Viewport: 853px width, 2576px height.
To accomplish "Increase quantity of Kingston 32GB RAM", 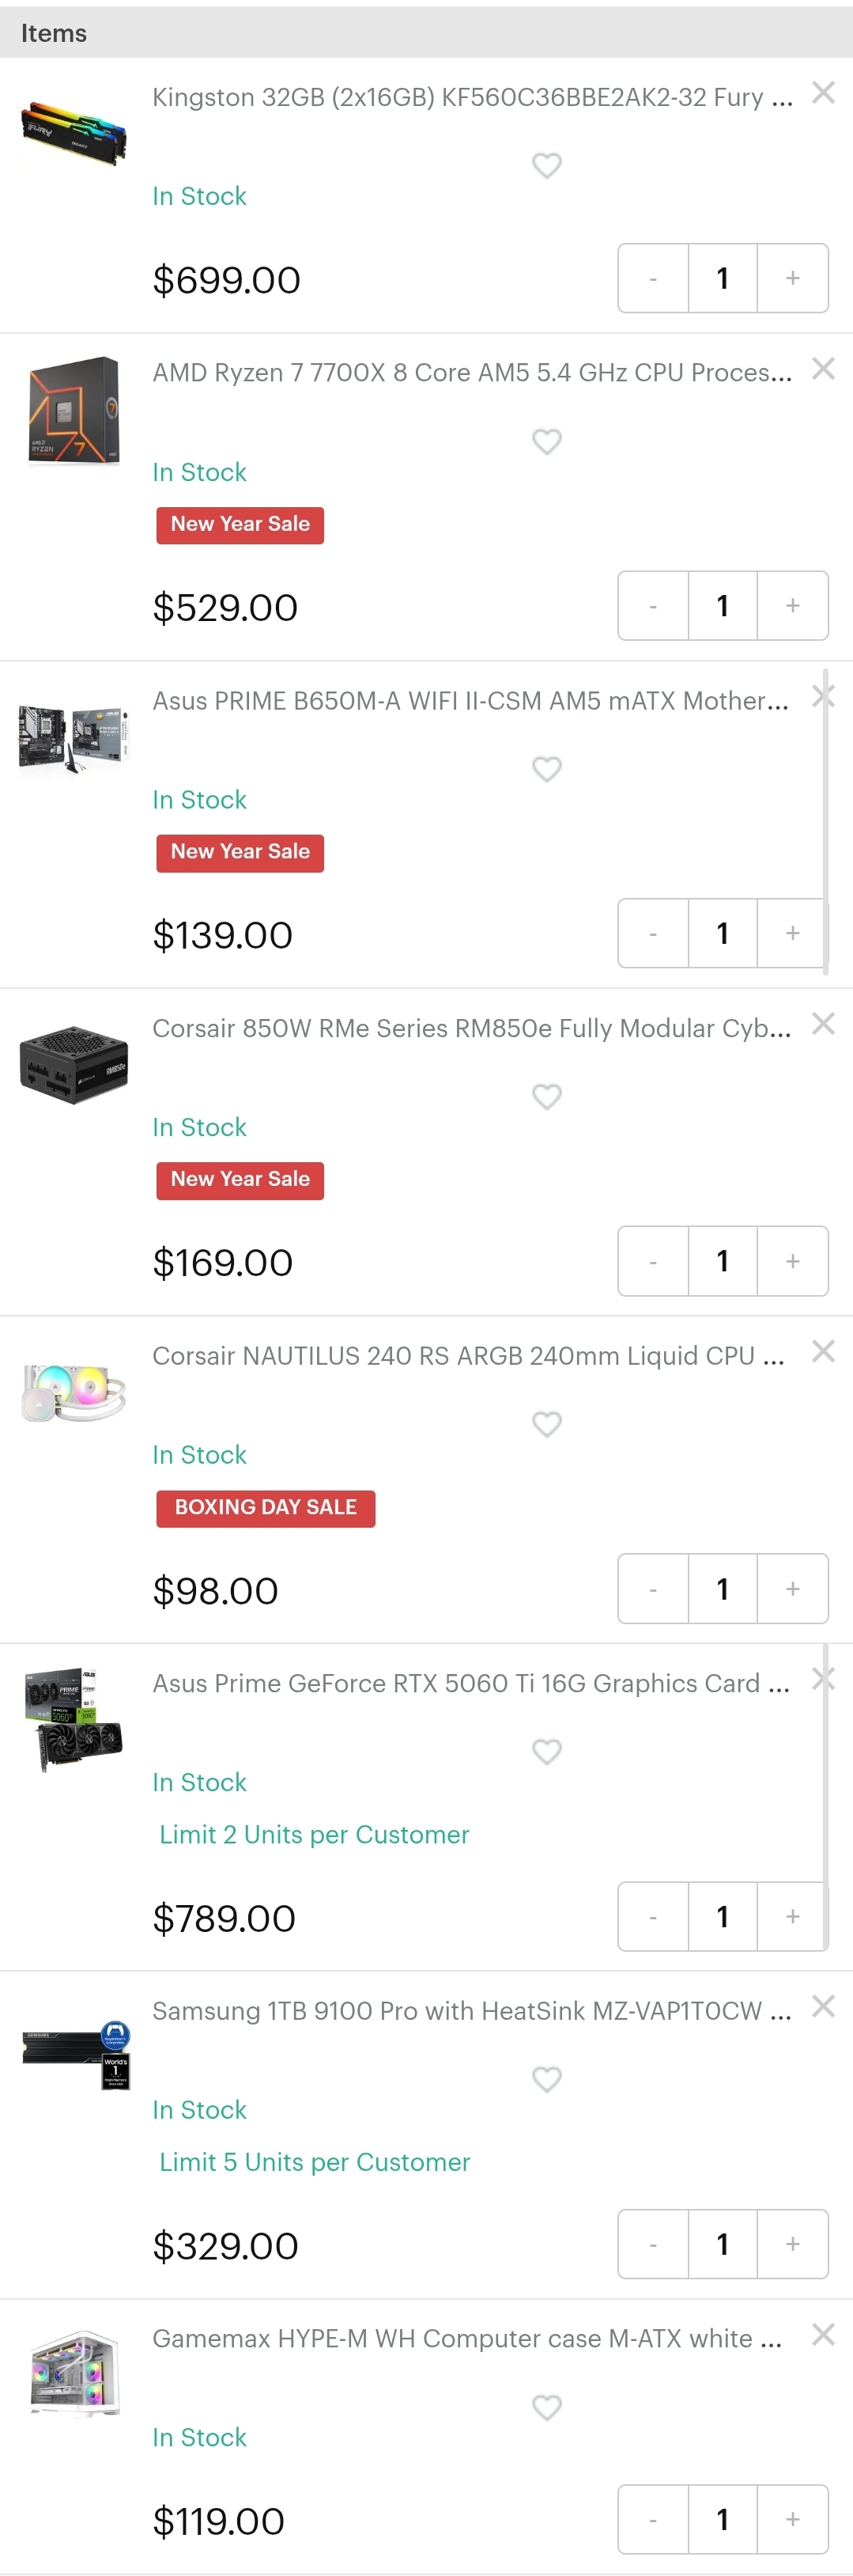I will pyautogui.click(x=792, y=278).
